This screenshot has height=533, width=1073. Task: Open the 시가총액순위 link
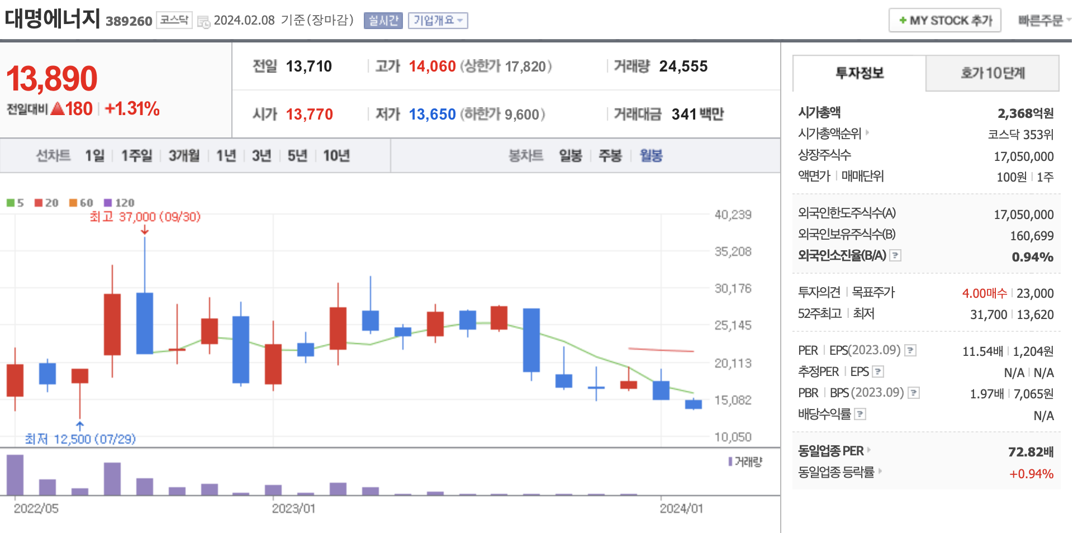click(x=830, y=134)
